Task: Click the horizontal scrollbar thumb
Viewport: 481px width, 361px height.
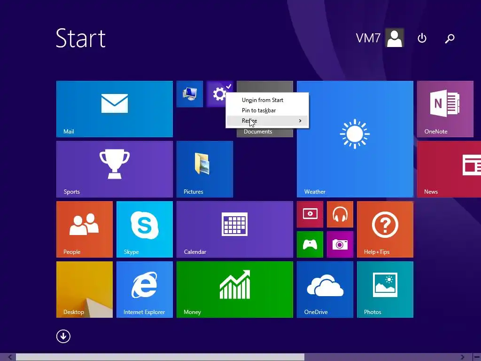Action: click(160, 357)
